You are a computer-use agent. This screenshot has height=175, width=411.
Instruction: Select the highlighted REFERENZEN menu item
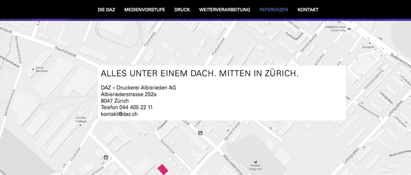point(274,10)
